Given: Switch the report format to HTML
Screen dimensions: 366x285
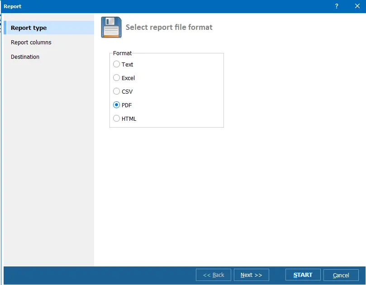Looking at the screenshot, I should pos(117,119).
